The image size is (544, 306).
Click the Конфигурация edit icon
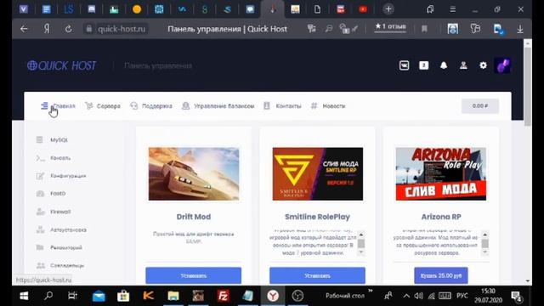40,176
